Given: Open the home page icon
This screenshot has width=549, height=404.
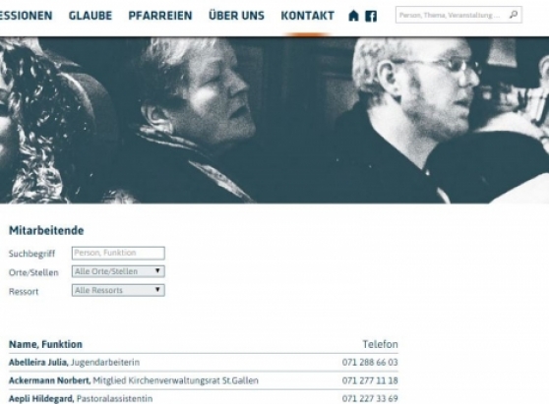Looking at the screenshot, I should point(353,16).
